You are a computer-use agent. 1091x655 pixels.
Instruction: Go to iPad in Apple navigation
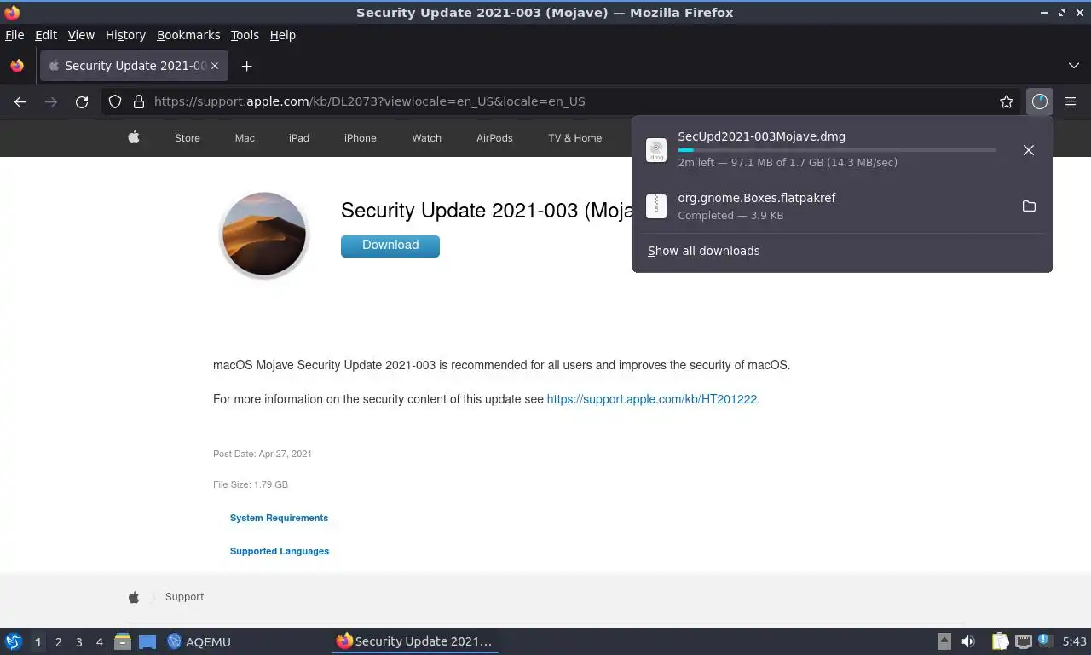coord(299,138)
